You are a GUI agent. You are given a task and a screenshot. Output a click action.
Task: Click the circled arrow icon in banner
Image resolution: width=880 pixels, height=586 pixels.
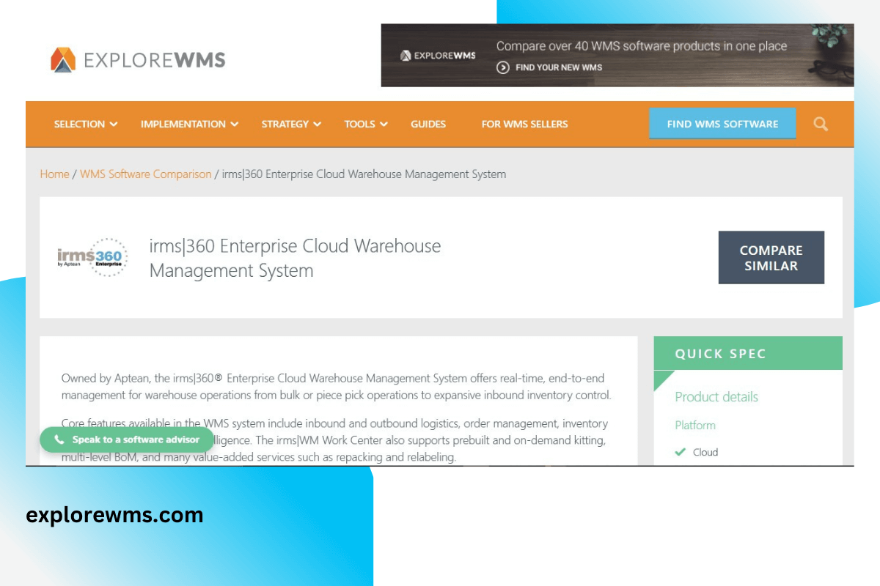click(x=503, y=67)
